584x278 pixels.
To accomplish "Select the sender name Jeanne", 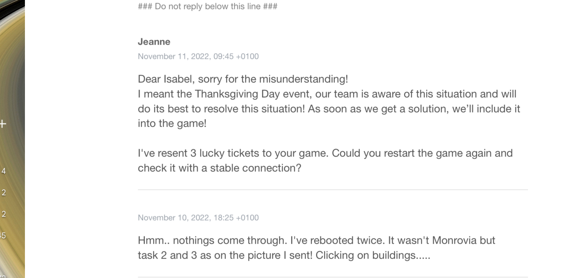I will coord(154,42).
